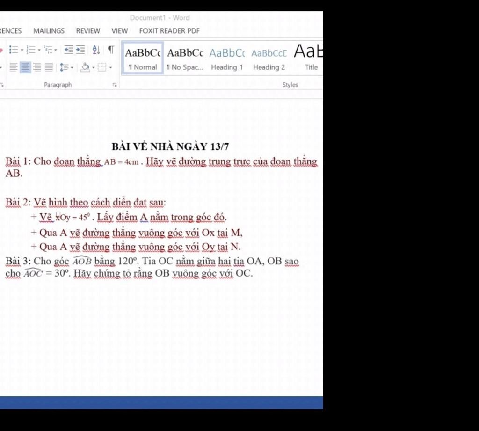479x431 pixels.
Task: Apply the Normal style
Action: pyautogui.click(x=143, y=58)
